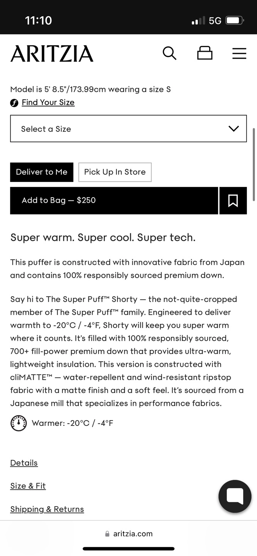Screen dimensions: 257x556
Task: Open the shopping bag icon
Action: 205,53
